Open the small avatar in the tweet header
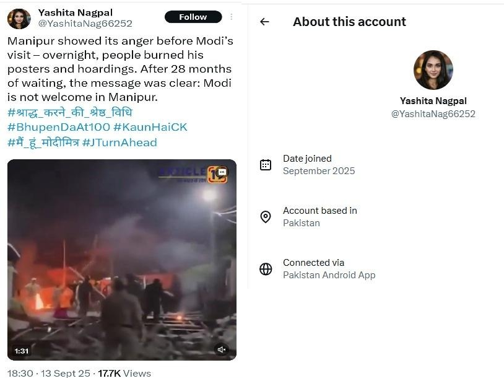The height and width of the screenshot is (378, 504). 19,19
